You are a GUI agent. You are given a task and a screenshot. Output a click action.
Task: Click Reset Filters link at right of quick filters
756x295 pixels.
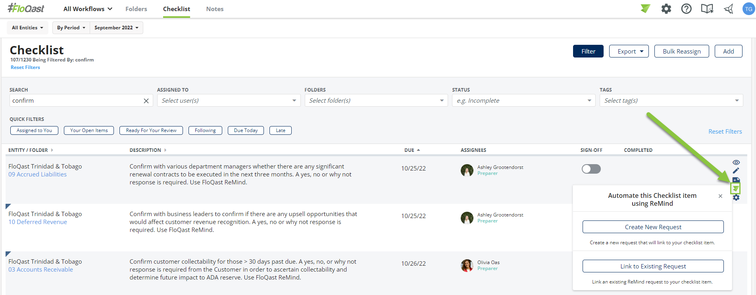tap(725, 132)
